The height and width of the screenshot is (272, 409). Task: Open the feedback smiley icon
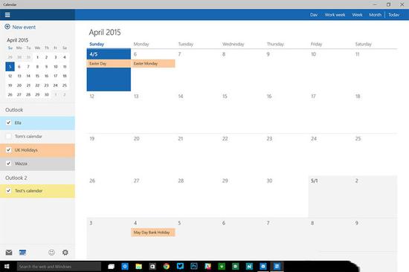pos(51,252)
